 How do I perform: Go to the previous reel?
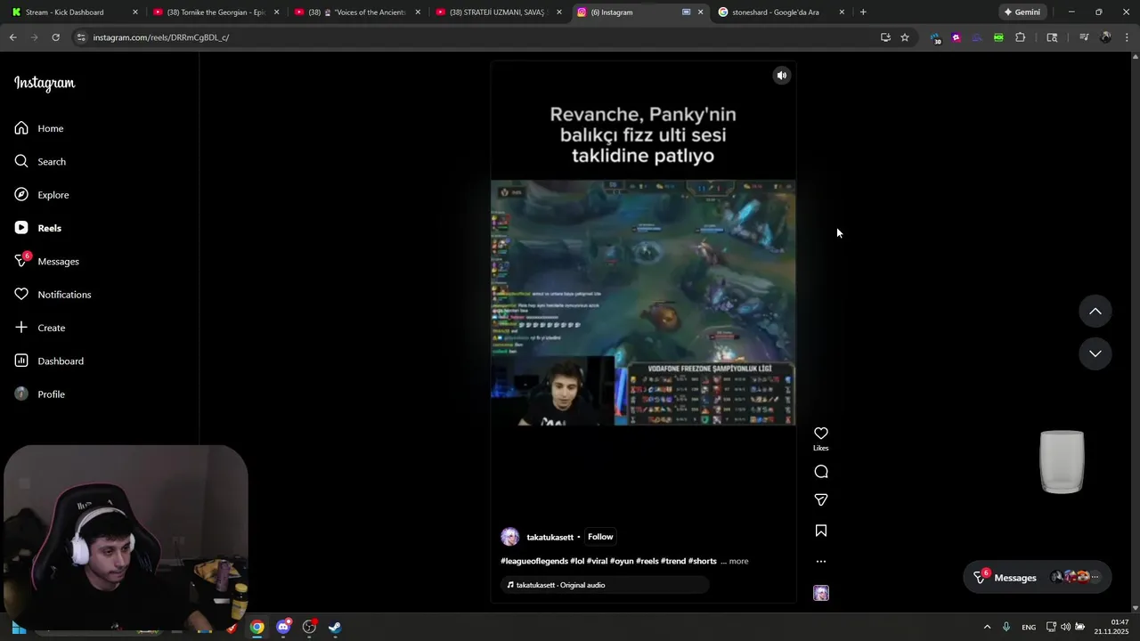(x=1095, y=311)
